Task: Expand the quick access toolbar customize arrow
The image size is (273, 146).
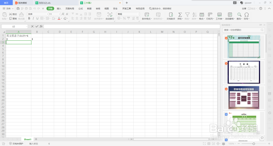Action: [43, 8]
